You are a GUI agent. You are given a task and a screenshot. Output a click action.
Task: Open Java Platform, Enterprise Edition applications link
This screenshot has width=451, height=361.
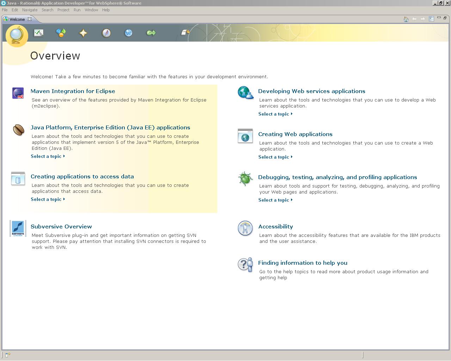[x=110, y=127]
